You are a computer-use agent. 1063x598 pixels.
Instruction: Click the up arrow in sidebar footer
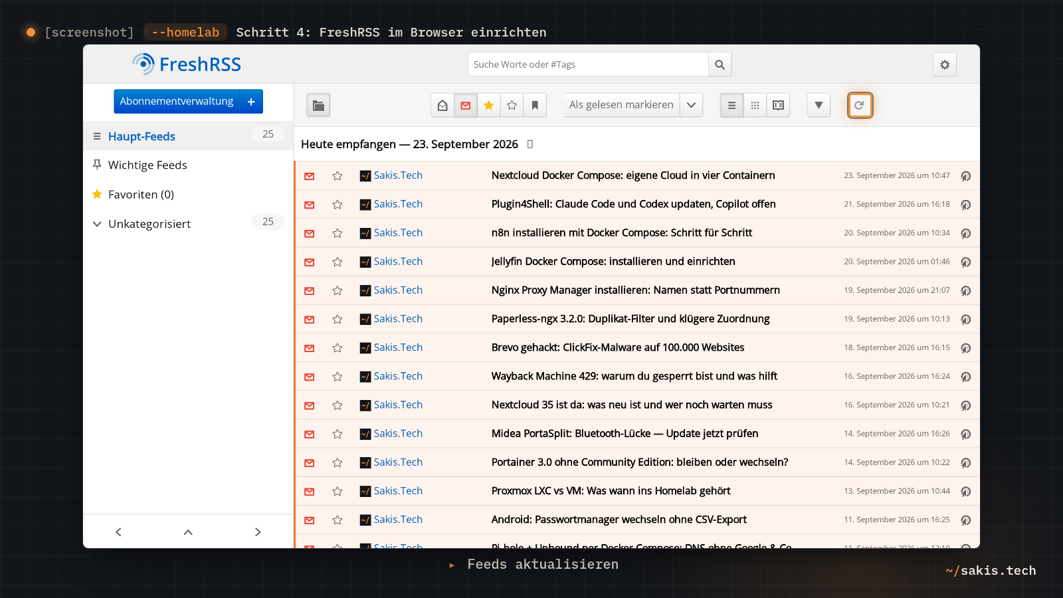point(188,532)
